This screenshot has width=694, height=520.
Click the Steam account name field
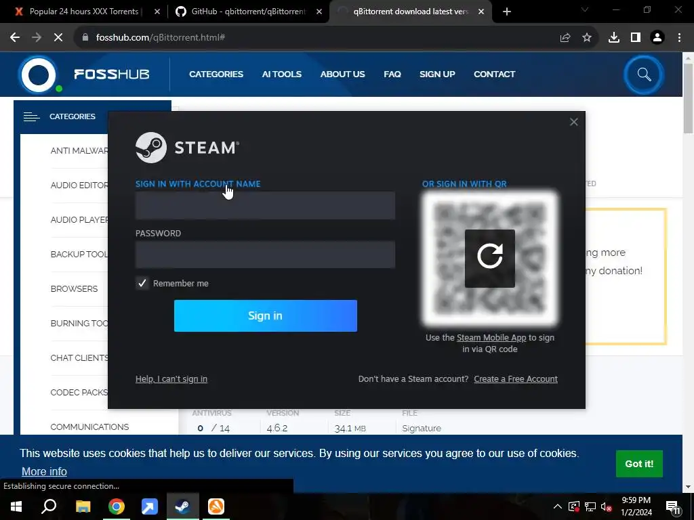click(265, 206)
